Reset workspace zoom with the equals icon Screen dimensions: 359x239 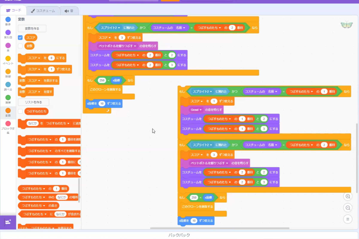point(348,219)
